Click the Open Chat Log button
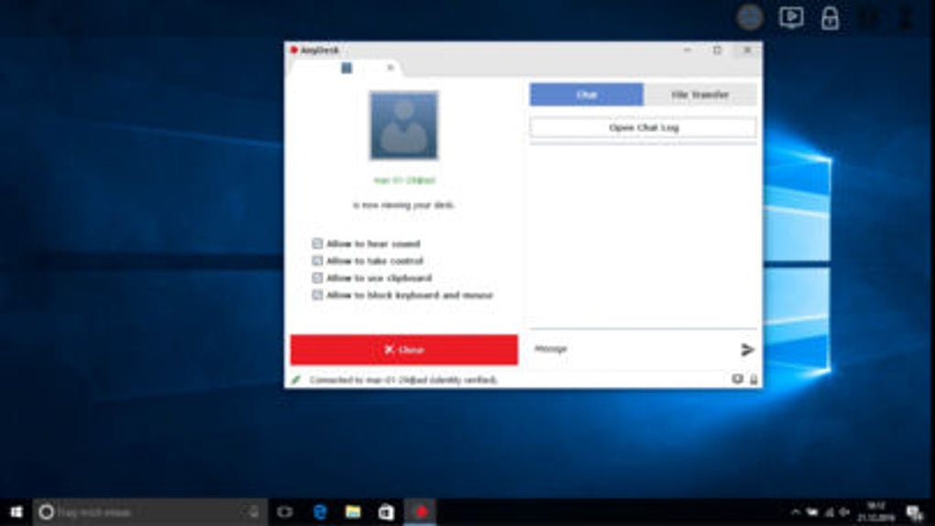This screenshot has width=935, height=526. coord(643,127)
